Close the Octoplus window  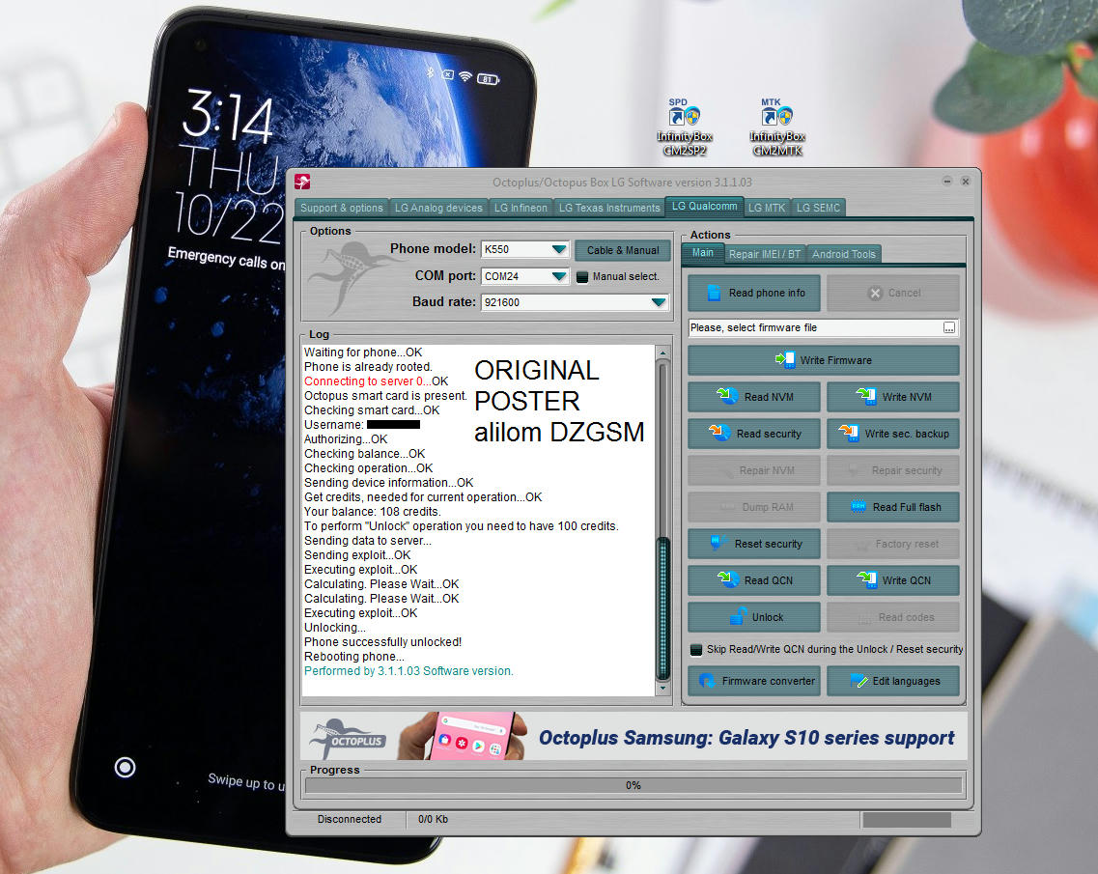click(965, 182)
